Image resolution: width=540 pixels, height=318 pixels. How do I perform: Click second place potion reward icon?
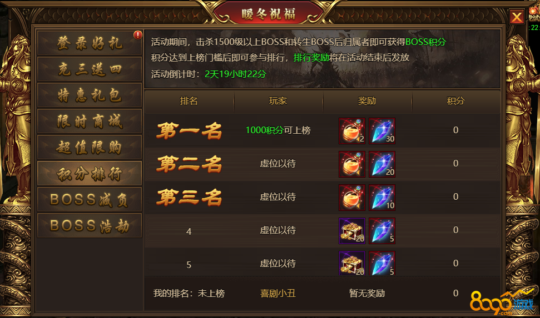pyautogui.click(x=352, y=164)
